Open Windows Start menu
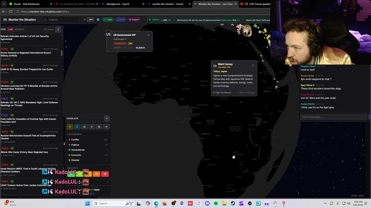This screenshot has width=371, height=208. 87,203
